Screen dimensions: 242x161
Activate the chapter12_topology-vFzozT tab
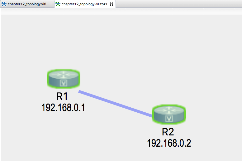click(84, 4)
